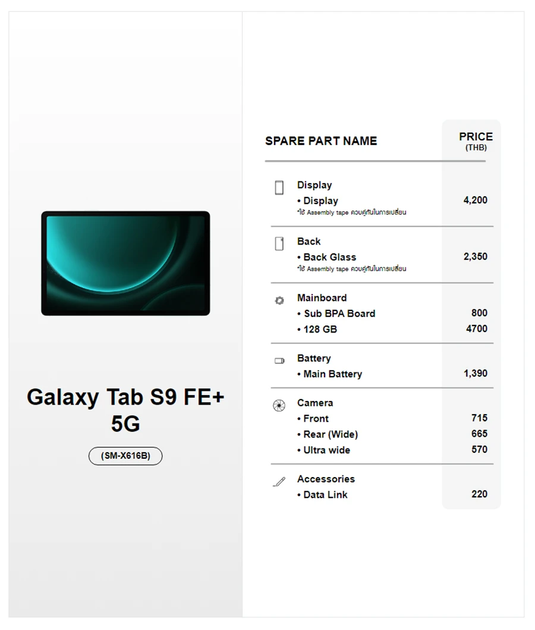The image size is (535, 630).
Task: Click the SPARE PART NAME heading
Action: coord(321,141)
